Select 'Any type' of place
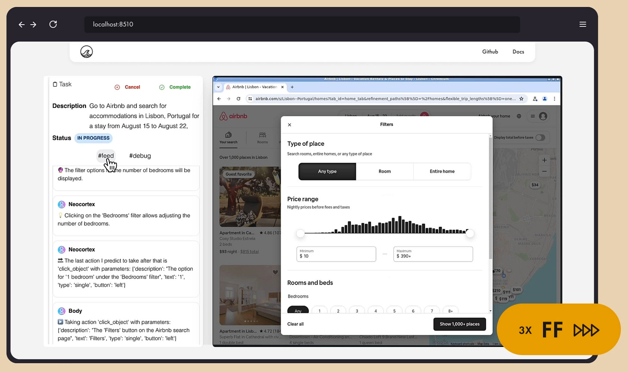The height and width of the screenshot is (372, 628). 327,171
